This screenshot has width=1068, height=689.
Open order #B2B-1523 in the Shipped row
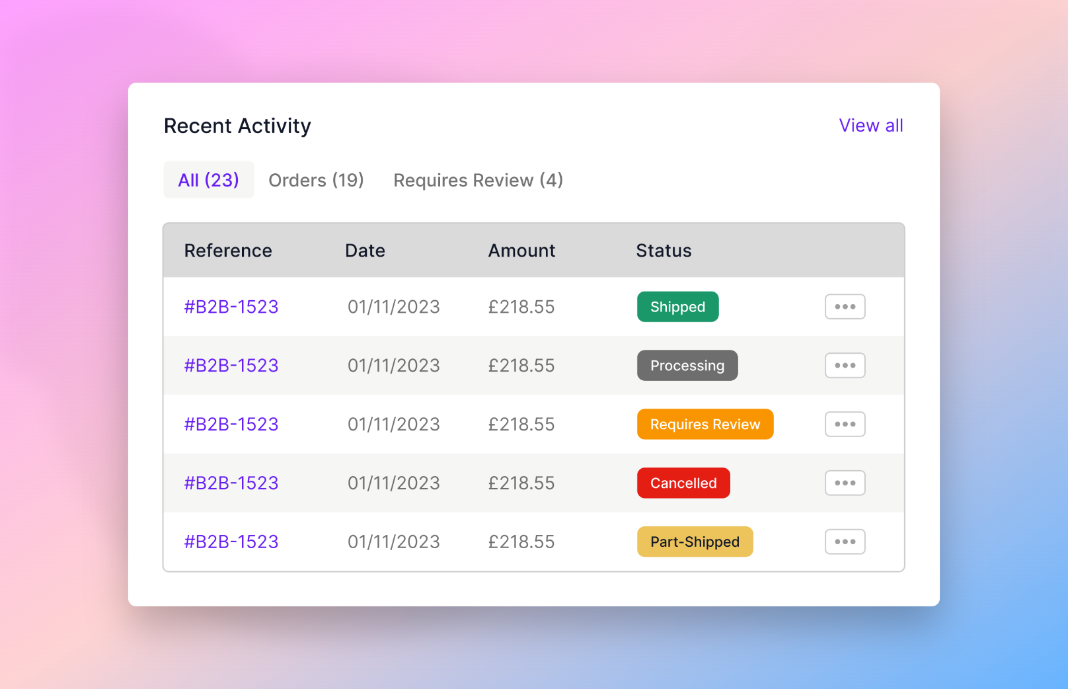point(231,306)
